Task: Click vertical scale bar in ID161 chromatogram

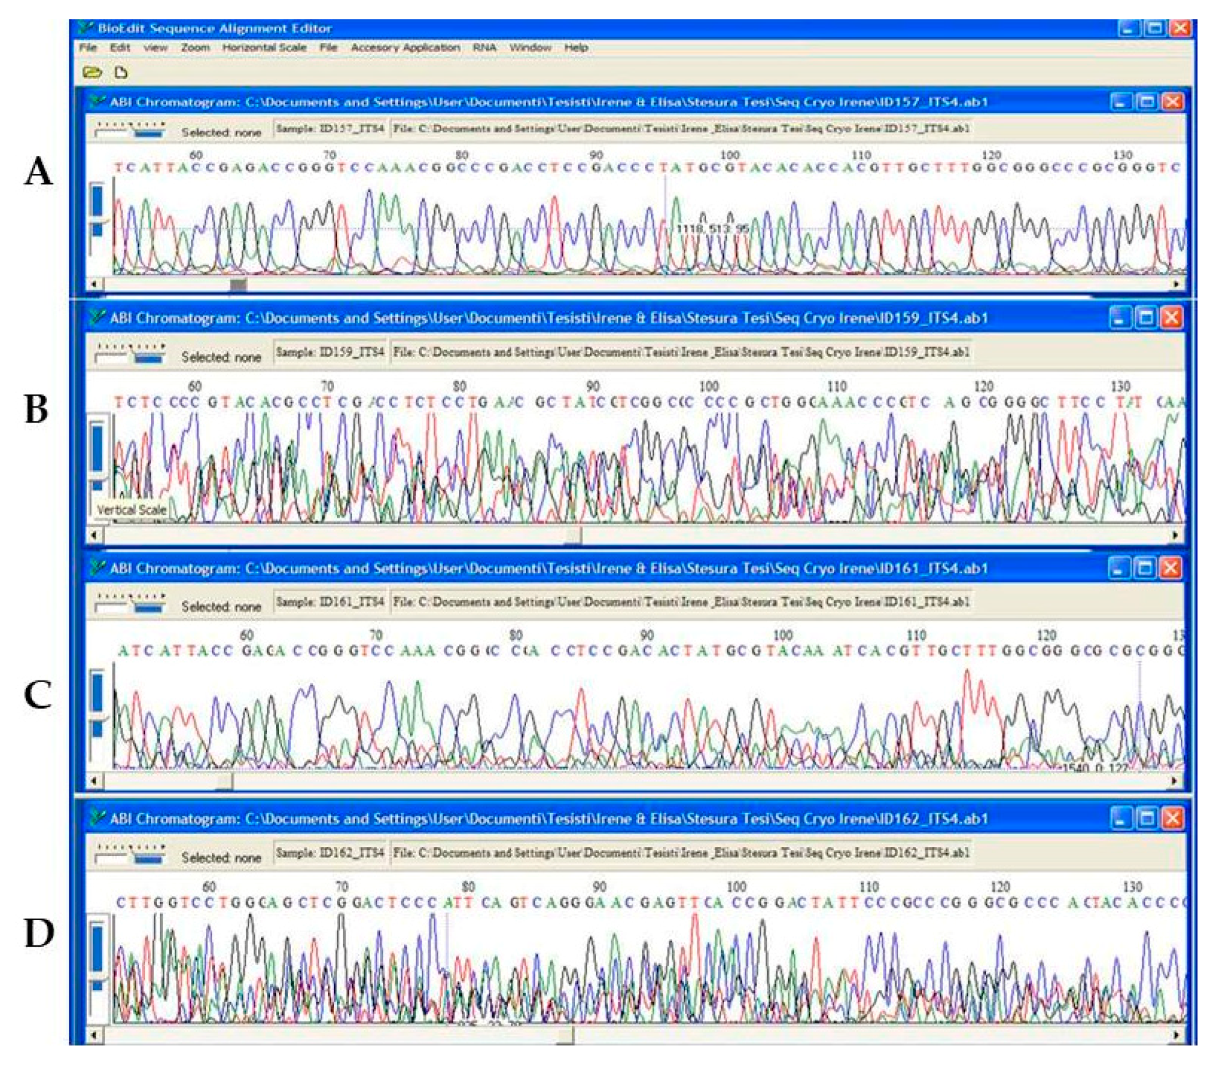Action: (97, 692)
